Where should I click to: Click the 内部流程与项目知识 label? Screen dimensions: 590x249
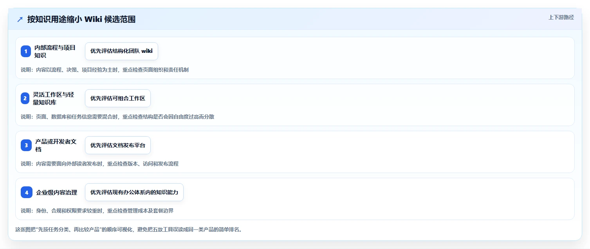point(55,51)
